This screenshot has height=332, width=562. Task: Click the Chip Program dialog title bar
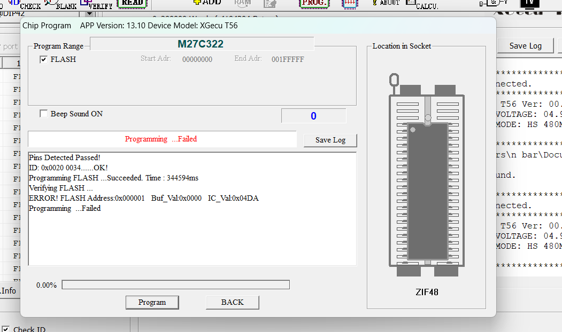(258, 26)
